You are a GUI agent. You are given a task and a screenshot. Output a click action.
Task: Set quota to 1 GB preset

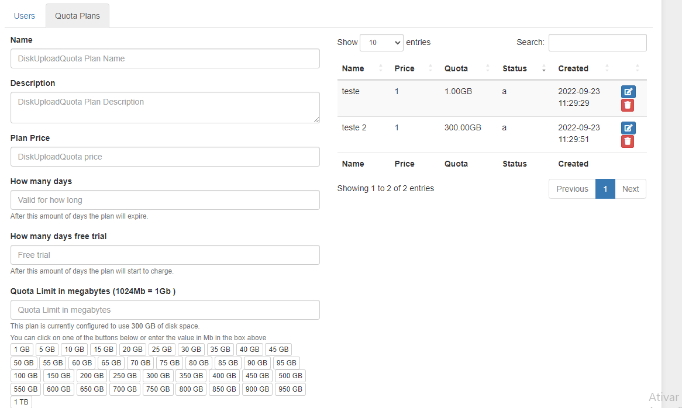click(22, 349)
